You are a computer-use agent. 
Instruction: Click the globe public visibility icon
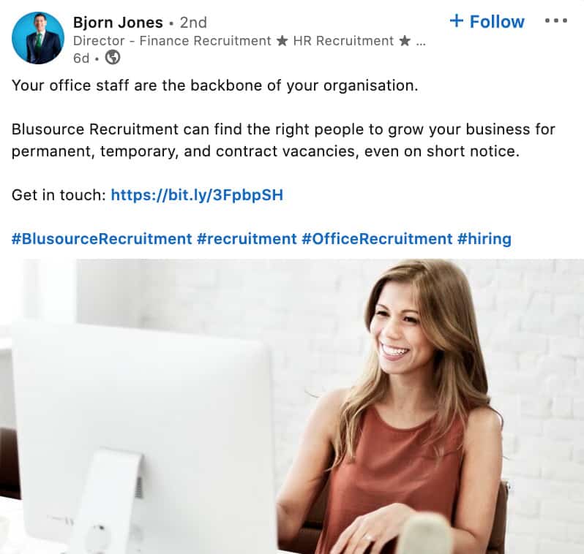point(113,58)
